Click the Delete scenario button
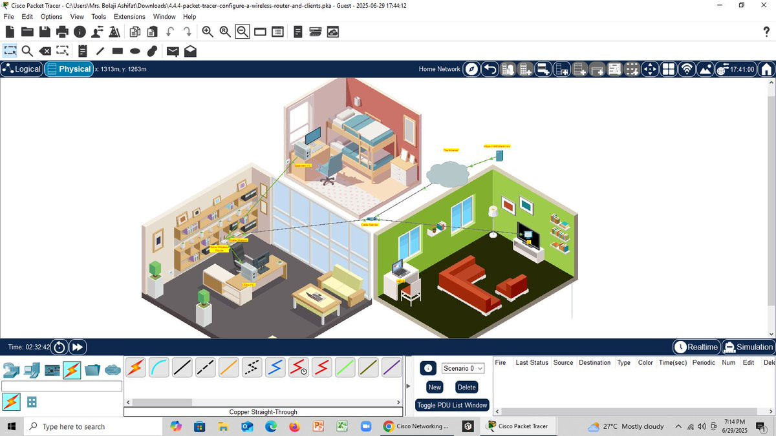 tap(466, 388)
